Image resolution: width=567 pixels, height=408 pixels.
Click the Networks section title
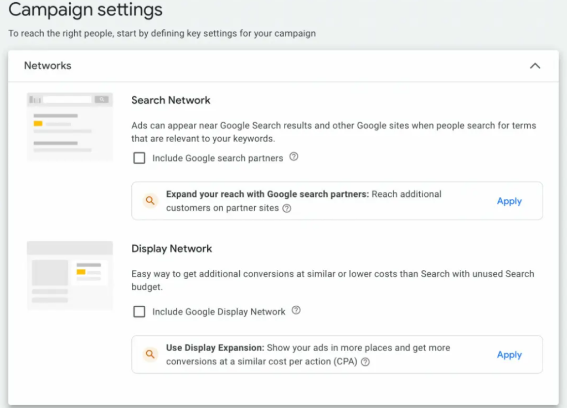pos(48,66)
